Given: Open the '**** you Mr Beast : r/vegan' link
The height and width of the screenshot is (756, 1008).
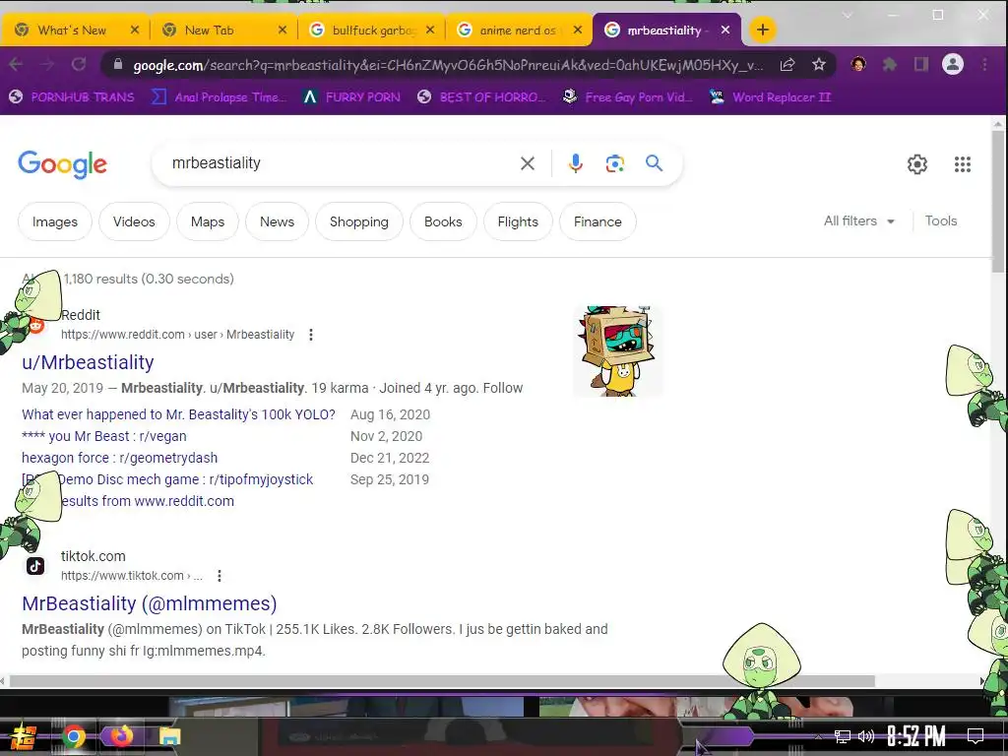Looking at the screenshot, I should click(x=104, y=436).
